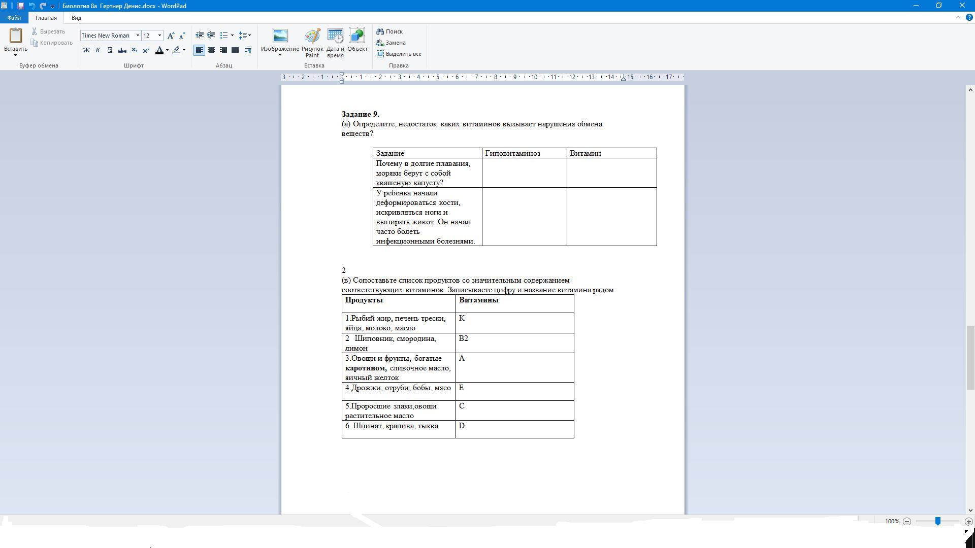Click Выделить все to select all
This screenshot has height=548, width=975.
tap(399, 54)
